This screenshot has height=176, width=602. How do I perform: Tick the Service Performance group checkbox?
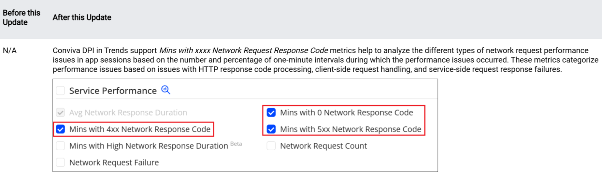pyautogui.click(x=61, y=91)
